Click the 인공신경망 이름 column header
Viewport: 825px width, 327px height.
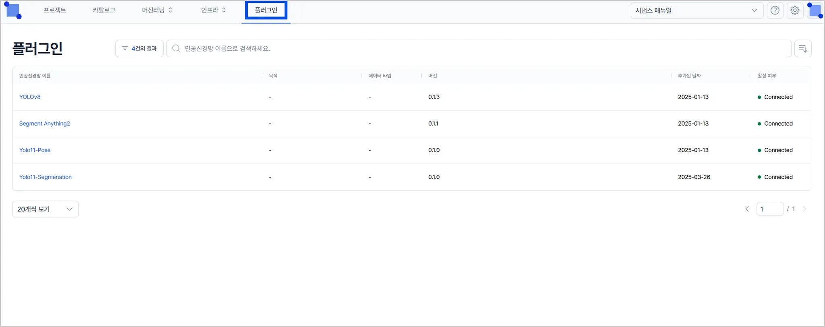pyautogui.click(x=35, y=76)
